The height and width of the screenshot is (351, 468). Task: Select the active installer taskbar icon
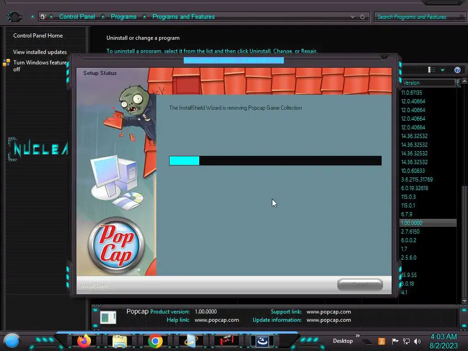click(262, 341)
